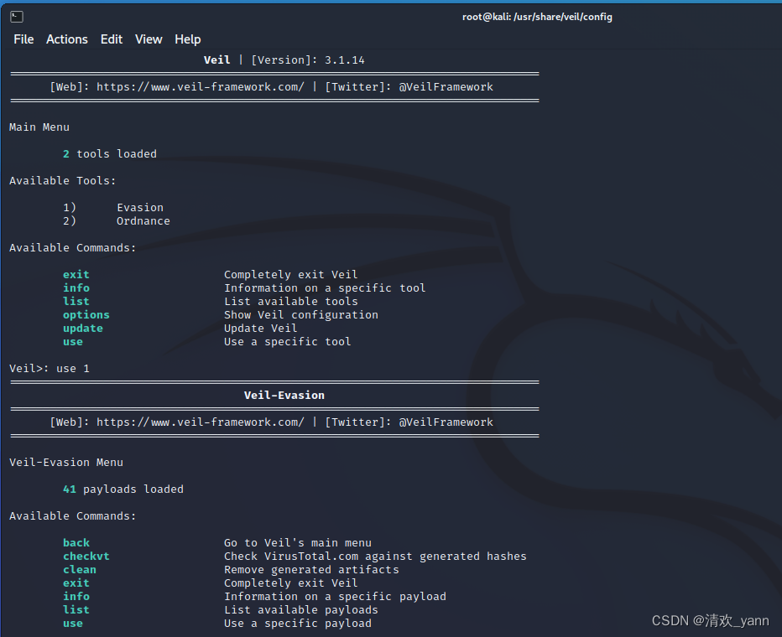Screen dimensions: 782x637
Task: Click the 'options' command
Action: (x=86, y=315)
